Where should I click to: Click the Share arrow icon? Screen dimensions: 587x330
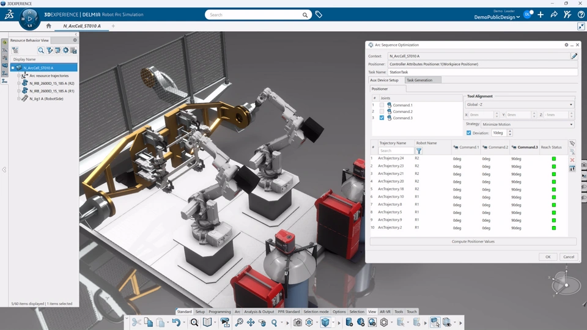tap(554, 15)
